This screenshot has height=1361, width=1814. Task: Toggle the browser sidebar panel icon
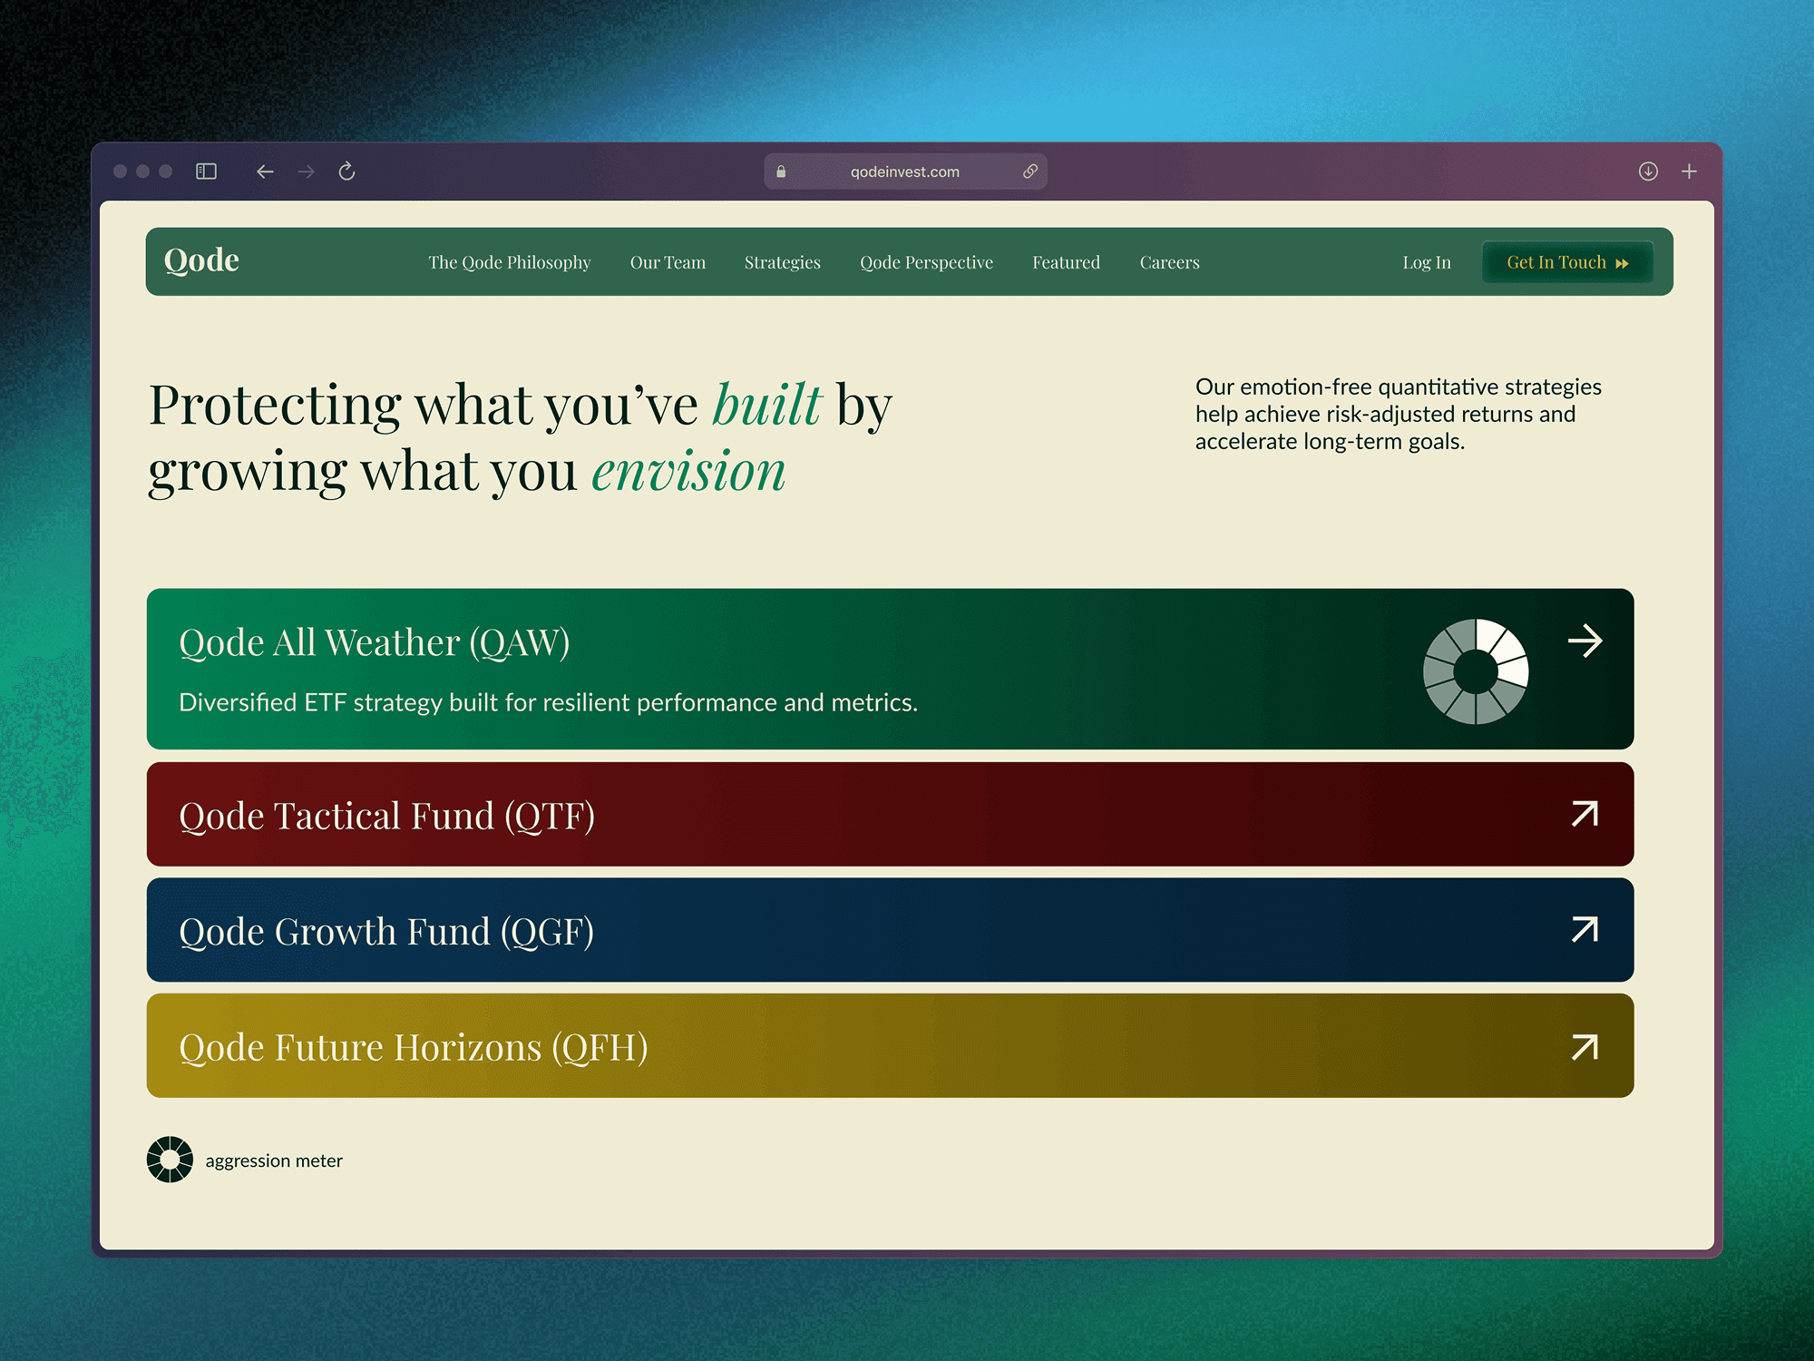pyautogui.click(x=207, y=171)
